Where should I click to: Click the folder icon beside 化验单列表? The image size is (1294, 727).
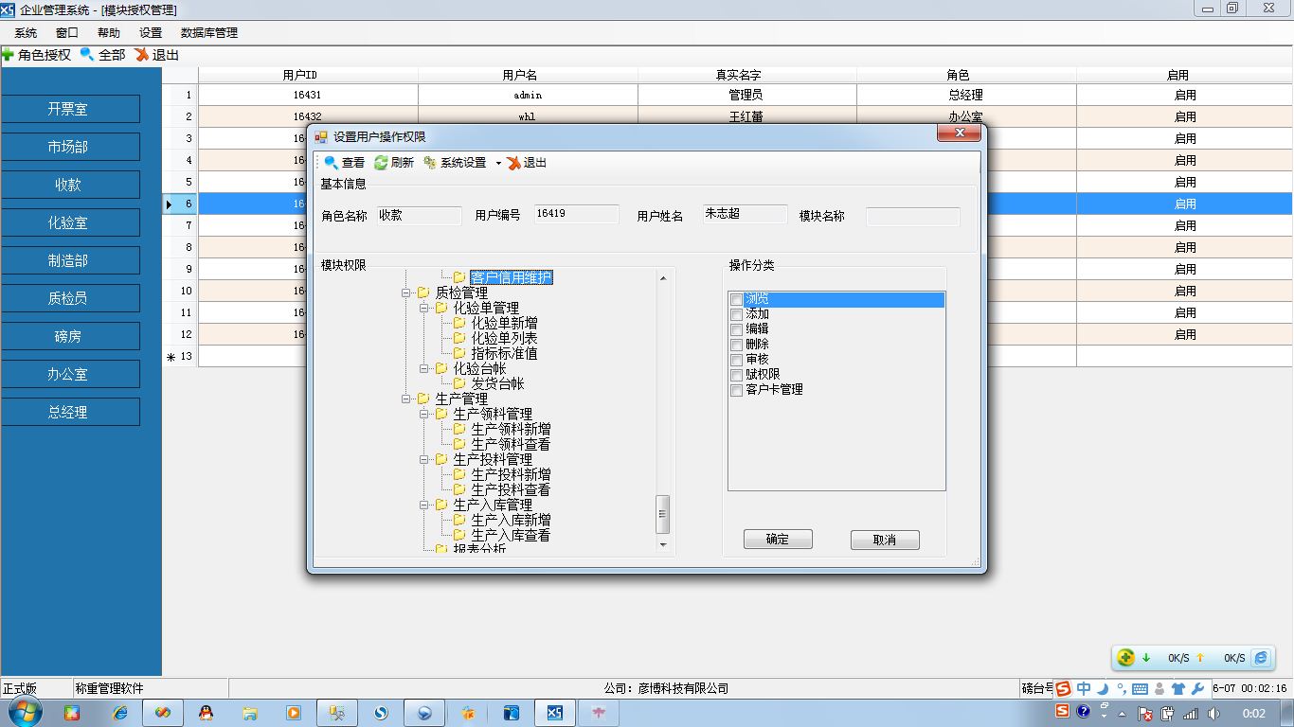tap(459, 338)
